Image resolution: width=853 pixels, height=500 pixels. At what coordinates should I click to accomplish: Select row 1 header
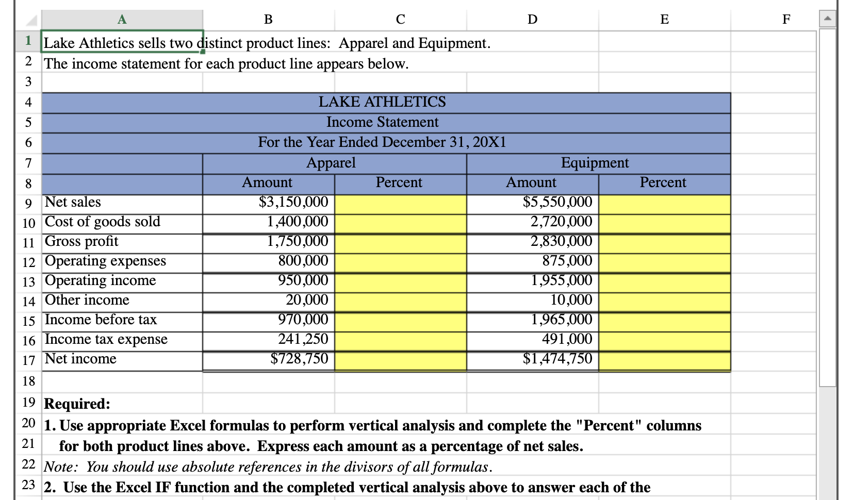28,43
